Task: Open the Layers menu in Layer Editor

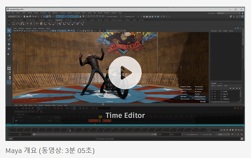Action: pyautogui.click(x=213, y=85)
